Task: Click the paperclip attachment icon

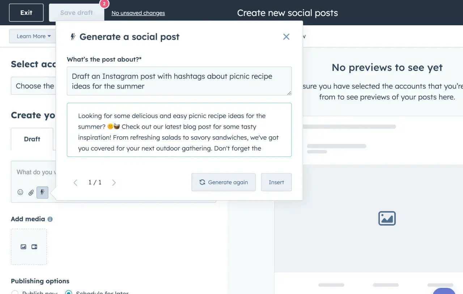Action: click(31, 192)
